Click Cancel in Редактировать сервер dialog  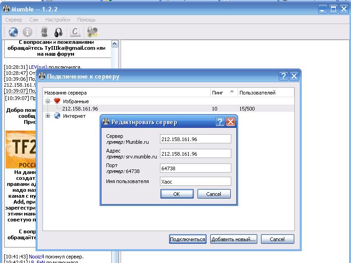(214, 194)
